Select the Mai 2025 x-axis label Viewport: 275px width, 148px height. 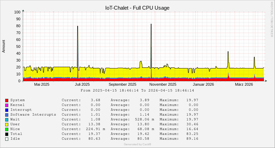click(x=42, y=84)
